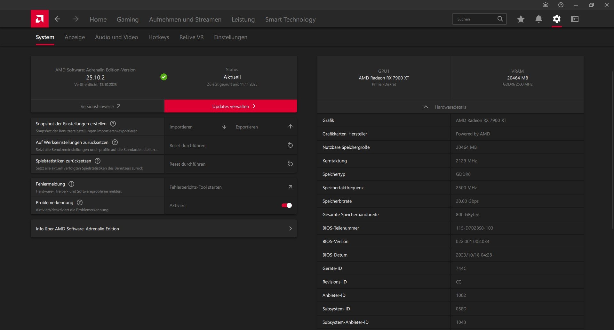Select the GPU1 AMD Radeon RX 7900 XT card

pyautogui.click(x=384, y=78)
